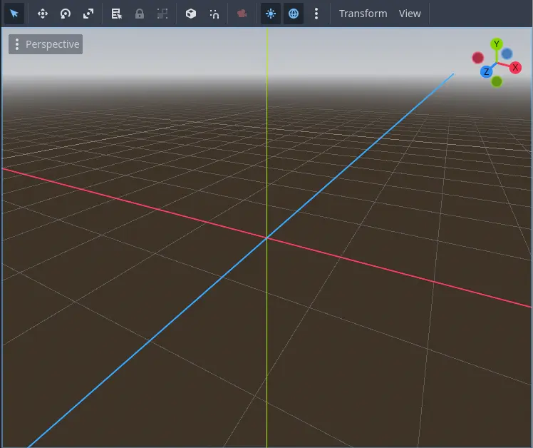This screenshot has height=448, width=533.
Task: Click the camera override icon
Action: point(242,14)
